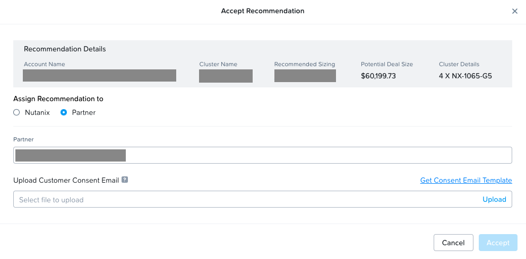Open the help icon beside Upload Customer Consent Email
The width and height of the screenshot is (526, 259).
click(x=125, y=180)
